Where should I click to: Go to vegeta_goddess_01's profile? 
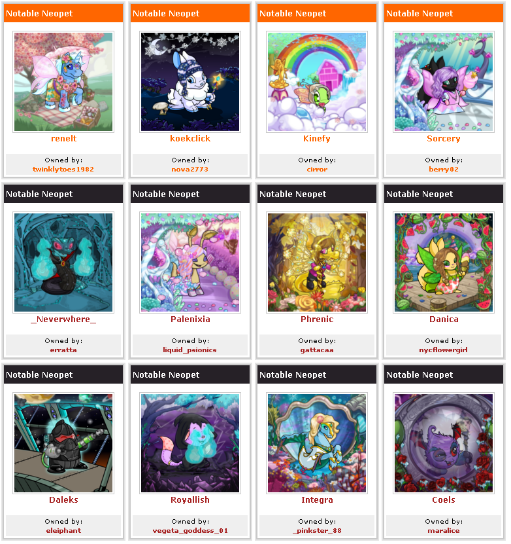click(x=191, y=532)
